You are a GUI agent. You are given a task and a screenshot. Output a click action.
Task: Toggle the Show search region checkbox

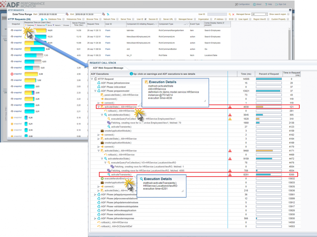pyautogui.click(x=289, y=14)
